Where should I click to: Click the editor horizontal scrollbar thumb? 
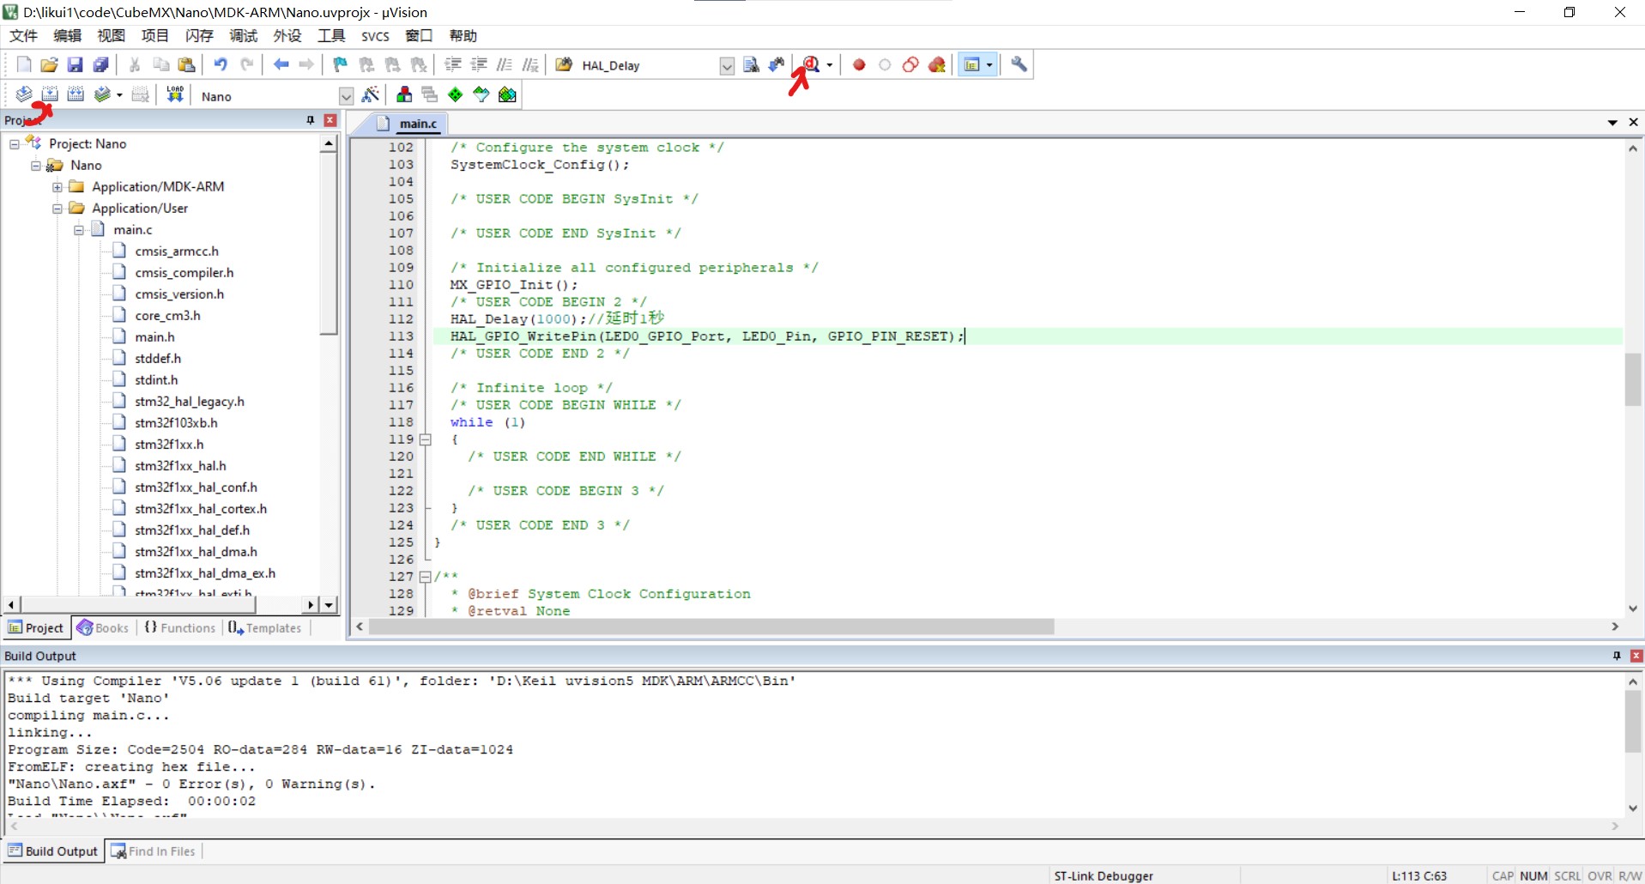pyautogui.click(x=711, y=627)
